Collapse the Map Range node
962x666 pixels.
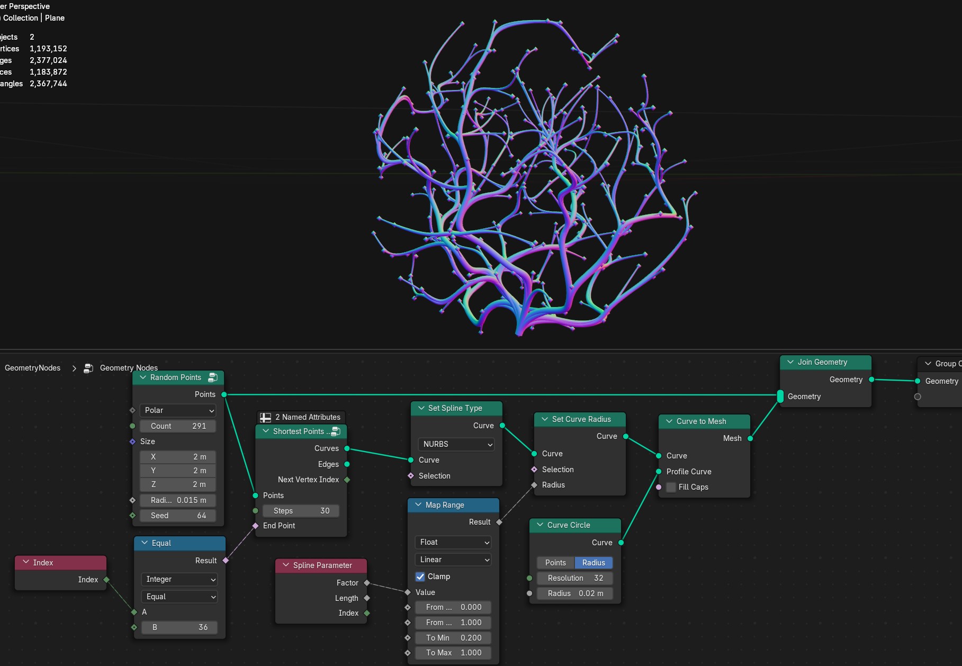tap(418, 505)
